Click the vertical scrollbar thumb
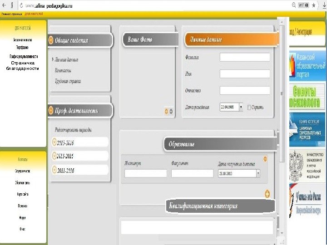The height and width of the screenshot is (245, 327). tap(282, 94)
